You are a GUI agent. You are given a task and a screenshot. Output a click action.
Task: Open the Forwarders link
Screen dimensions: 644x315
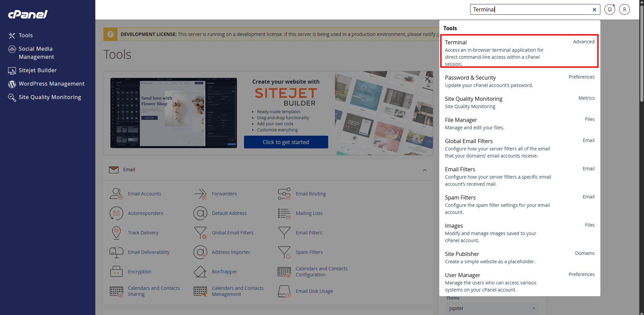[x=224, y=194]
